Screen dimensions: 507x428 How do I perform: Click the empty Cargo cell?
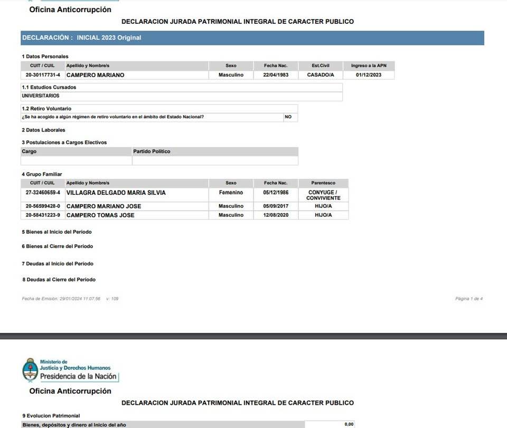76,160
